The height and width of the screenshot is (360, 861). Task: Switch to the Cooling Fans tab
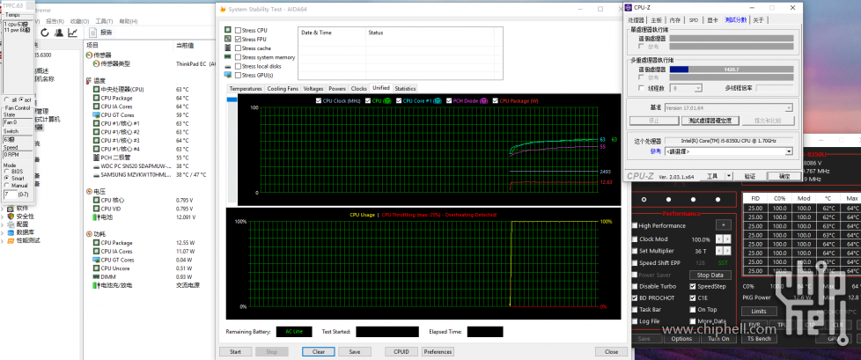pyautogui.click(x=283, y=88)
